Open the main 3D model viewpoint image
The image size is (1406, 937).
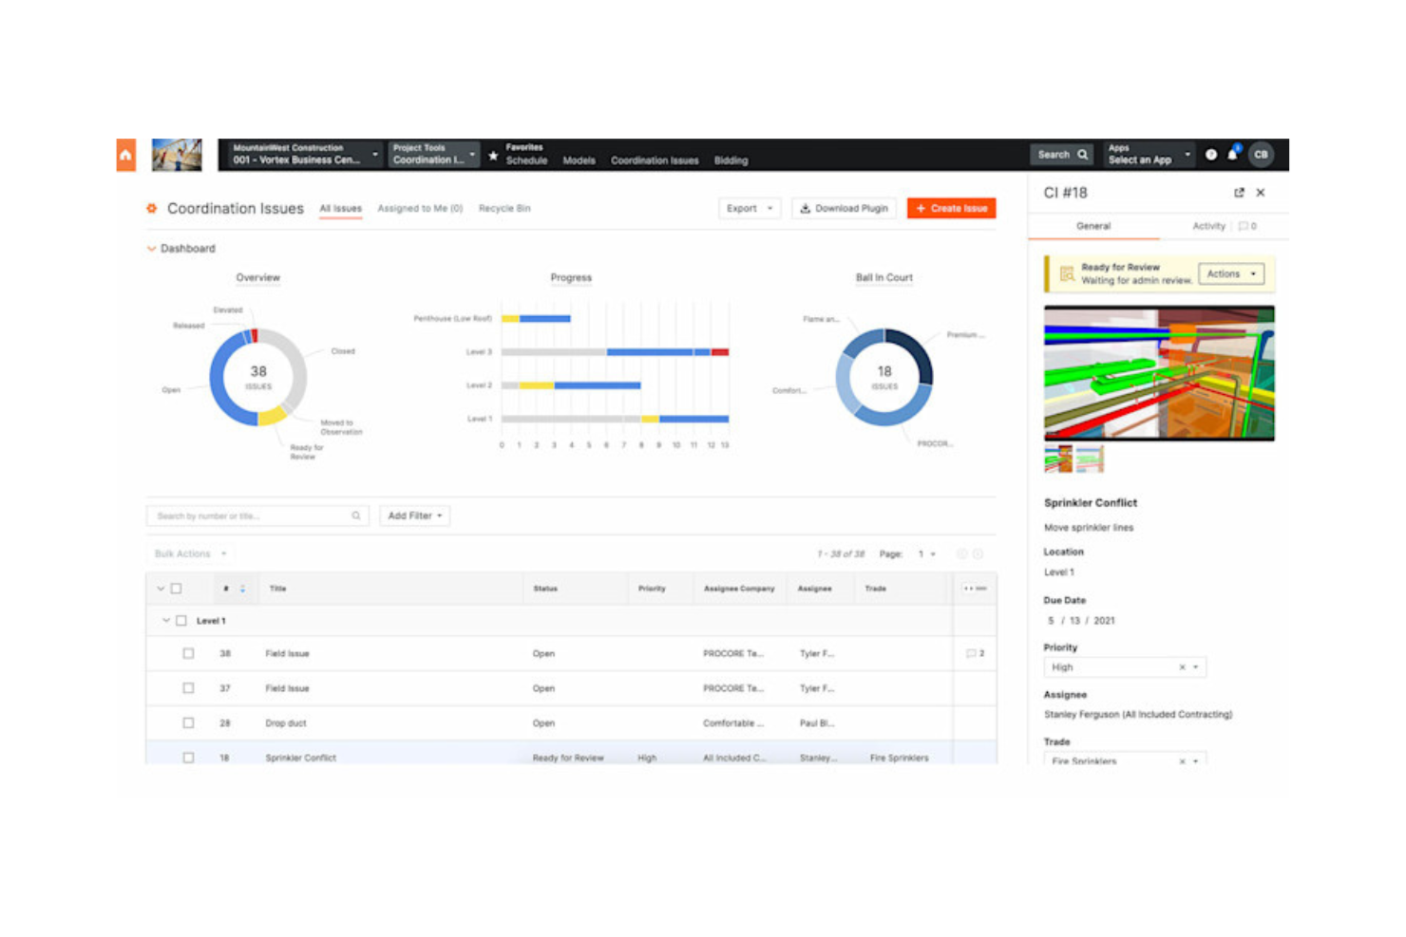1159,373
